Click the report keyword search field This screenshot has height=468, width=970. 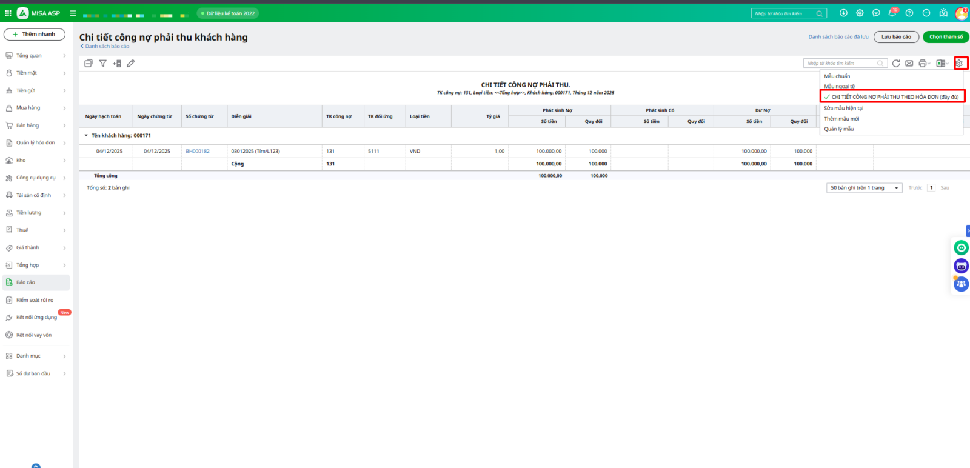pyautogui.click(x=841, y=63)
